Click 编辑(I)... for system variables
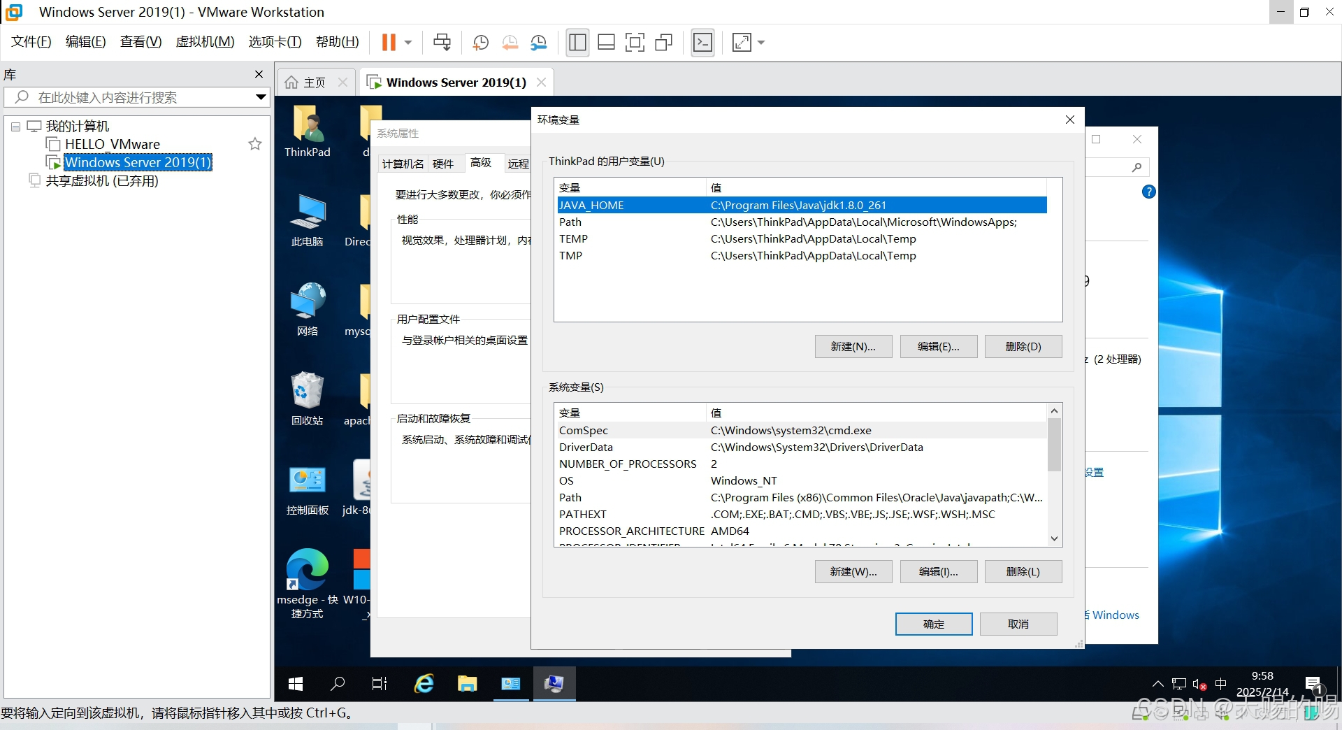 (x=938, y=571)
